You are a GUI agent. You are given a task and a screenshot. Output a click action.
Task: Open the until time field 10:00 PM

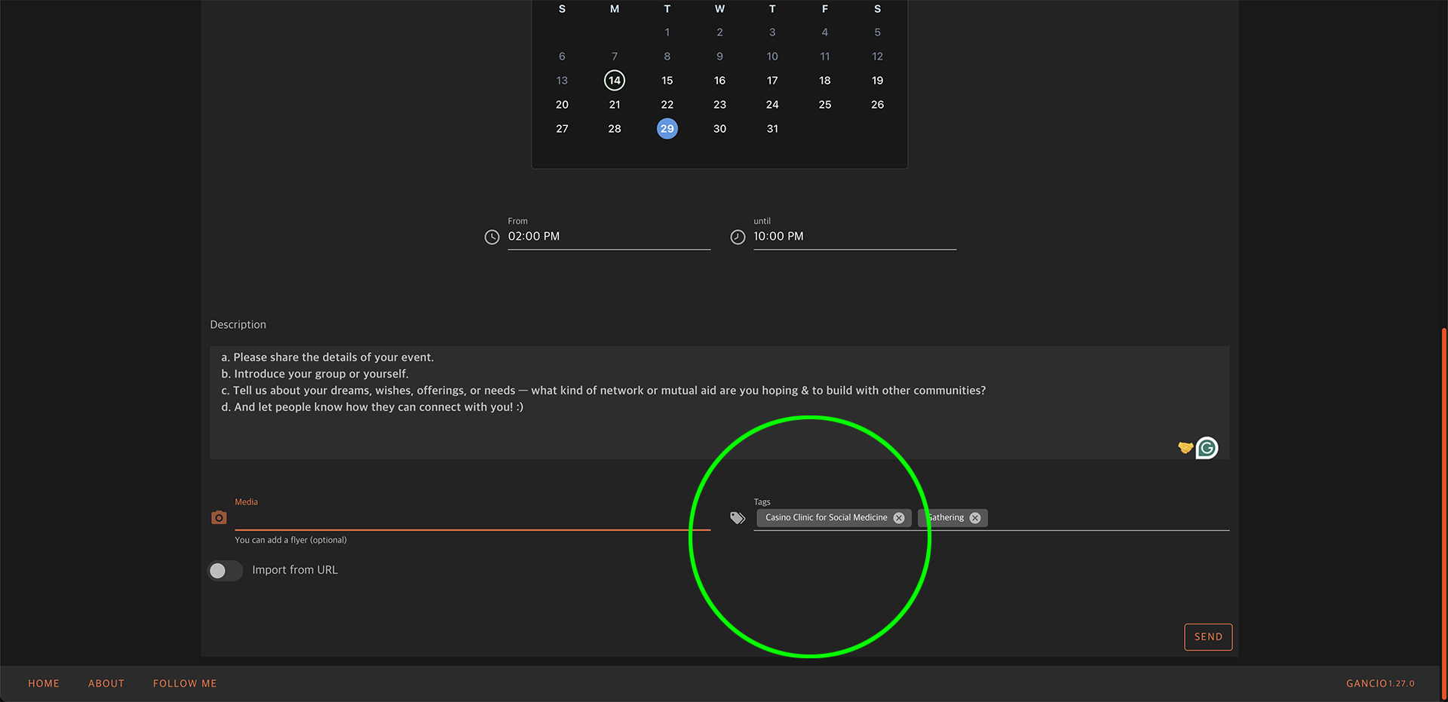[854, 237]
